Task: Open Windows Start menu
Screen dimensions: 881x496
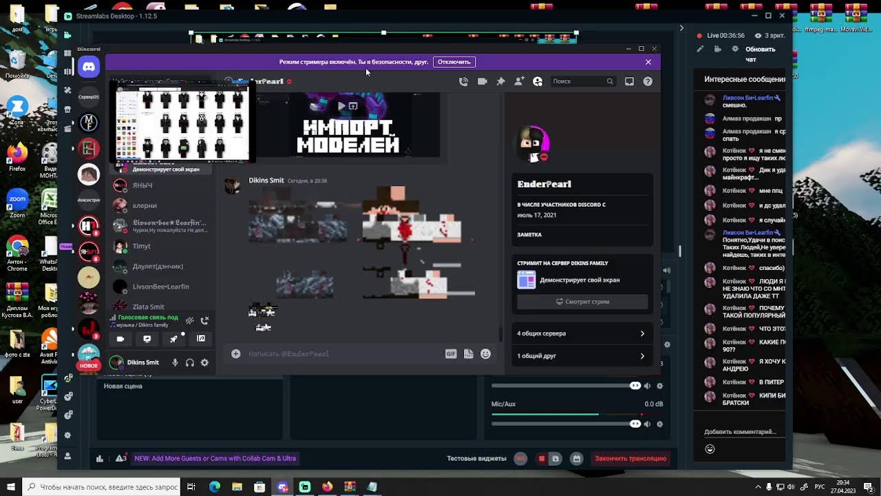Action: [x=11, y=487]
